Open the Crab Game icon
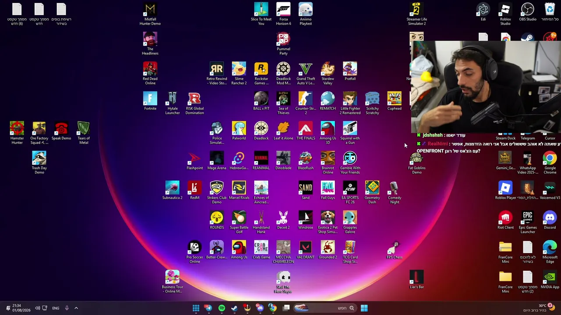 coord(261,250)
